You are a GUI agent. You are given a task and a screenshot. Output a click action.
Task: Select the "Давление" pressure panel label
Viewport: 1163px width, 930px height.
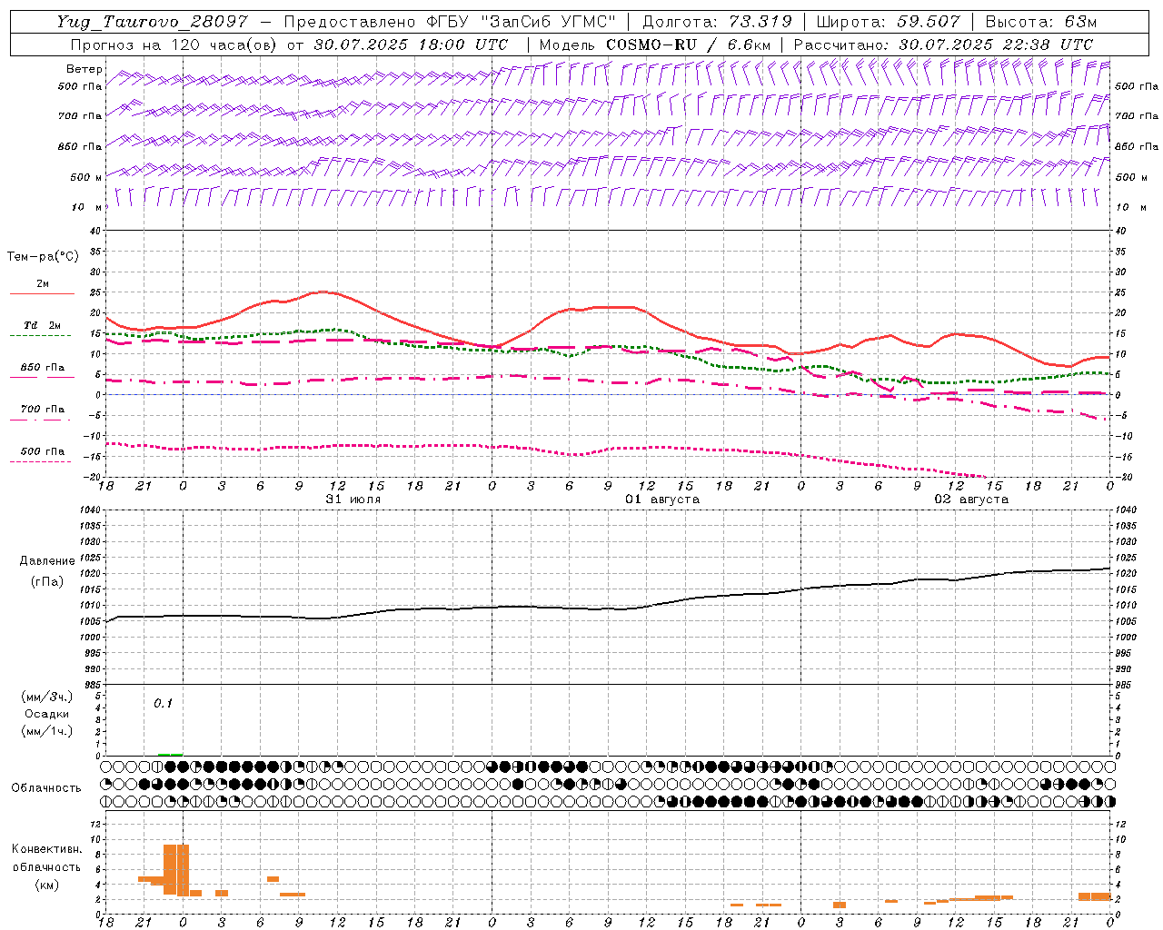(x=46, y=561)
